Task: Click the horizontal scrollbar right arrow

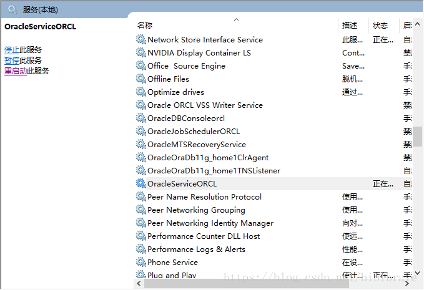Action: (407, 284)
